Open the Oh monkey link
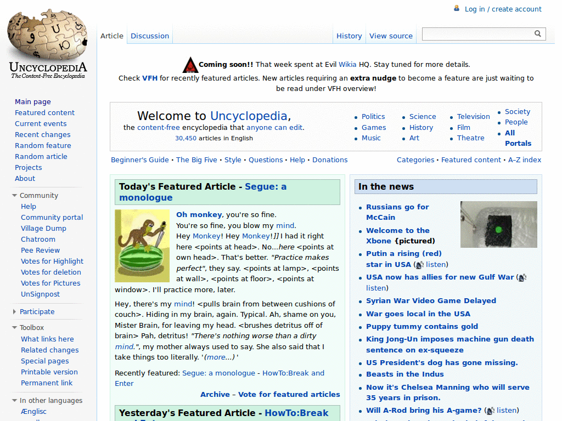This screenshot has height=421, width=562. 199,215
